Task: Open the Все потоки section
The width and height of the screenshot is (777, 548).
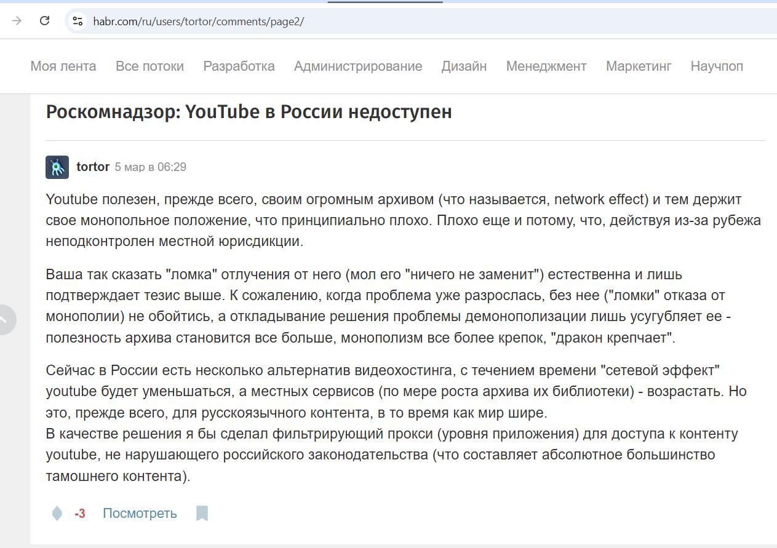Action: coord(149,66)
